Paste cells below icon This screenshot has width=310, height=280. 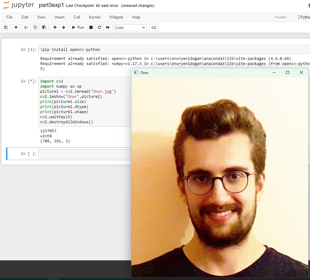click(44, 28)
